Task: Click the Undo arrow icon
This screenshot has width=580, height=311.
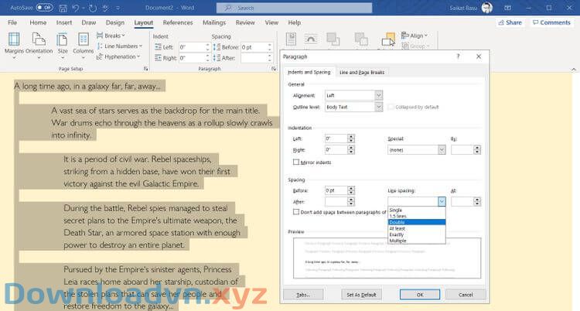Action: (x=76, y=8)
